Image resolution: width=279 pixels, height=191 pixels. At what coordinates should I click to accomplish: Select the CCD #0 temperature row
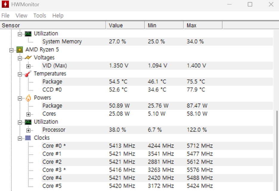157,90
